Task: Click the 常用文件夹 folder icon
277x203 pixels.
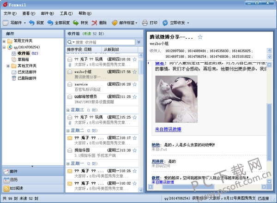Action: 10,41
